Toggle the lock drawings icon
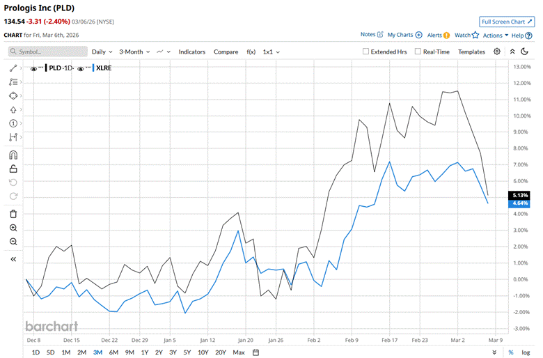The width and height of the screenshot is (543, 358). tap(13, 169)
